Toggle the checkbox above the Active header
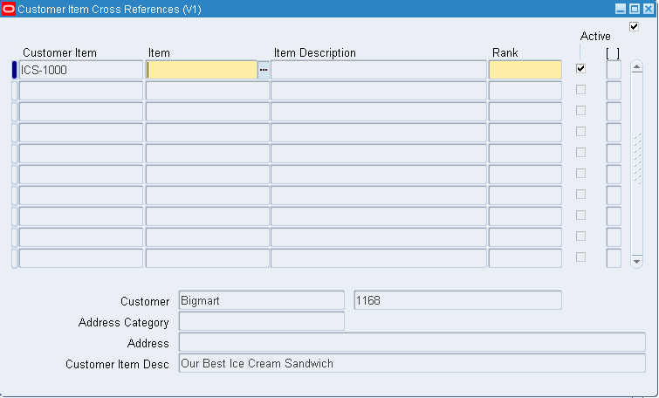Screen dimensions: 659x398 click(x=635, y=27)
